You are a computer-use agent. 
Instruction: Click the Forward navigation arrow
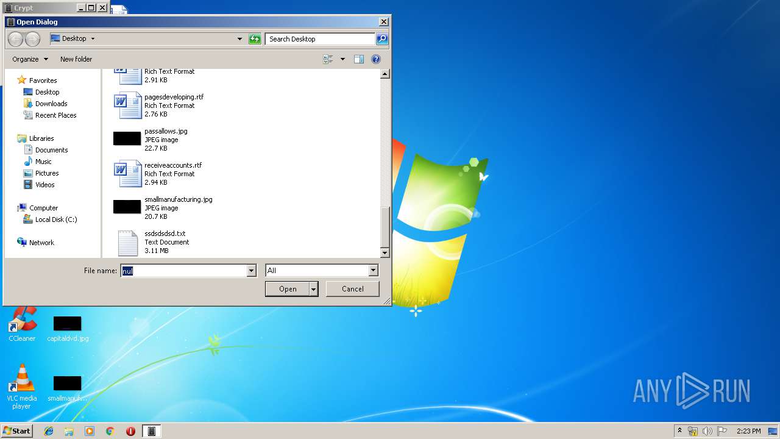[x=32, y=39]
